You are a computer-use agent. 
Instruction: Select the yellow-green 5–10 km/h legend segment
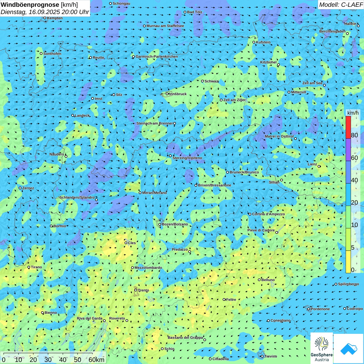click(348, 239)
